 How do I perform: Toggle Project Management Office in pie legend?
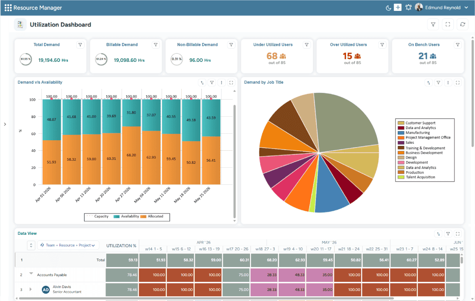coord(424,138)
